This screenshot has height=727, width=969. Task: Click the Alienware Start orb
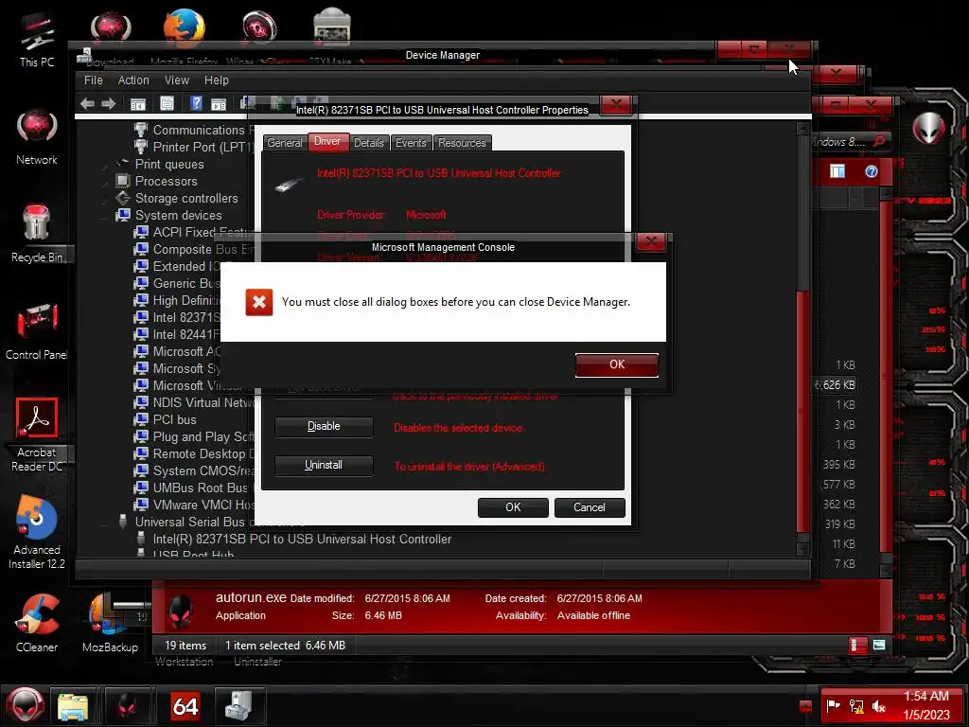[x=25, y=705]
